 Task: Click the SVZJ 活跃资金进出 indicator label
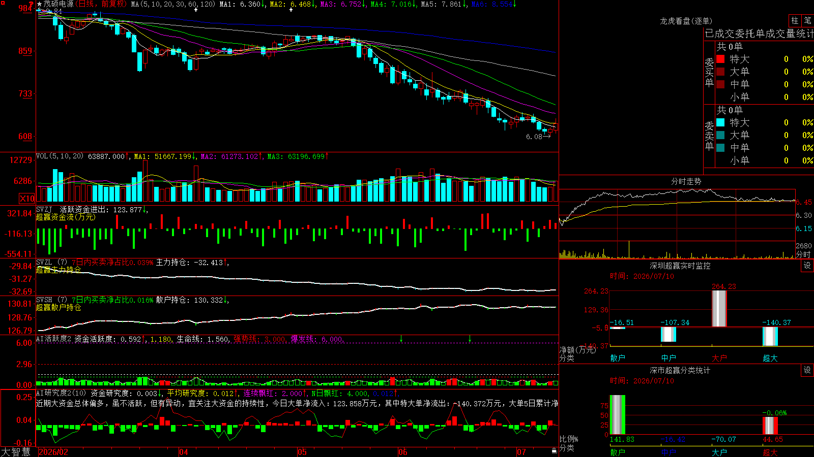click(x=72, y=209)
